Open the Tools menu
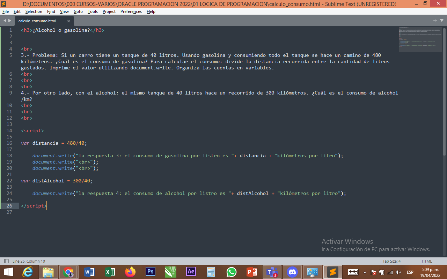447x279 pixels. pyautogui.click(x=93, y=12)
